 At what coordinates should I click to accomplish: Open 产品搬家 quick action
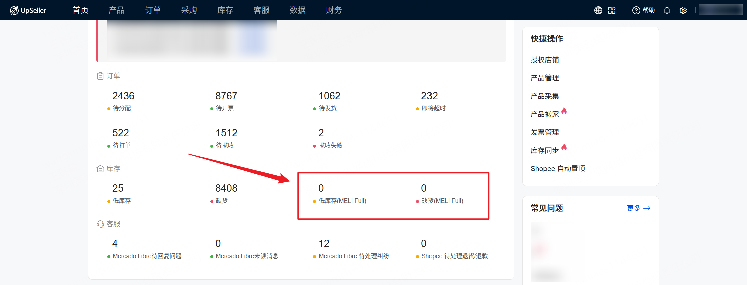544,114
